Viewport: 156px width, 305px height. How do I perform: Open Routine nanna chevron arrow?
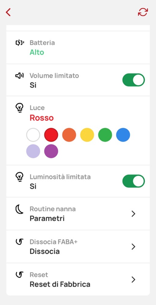coord(133,214)
